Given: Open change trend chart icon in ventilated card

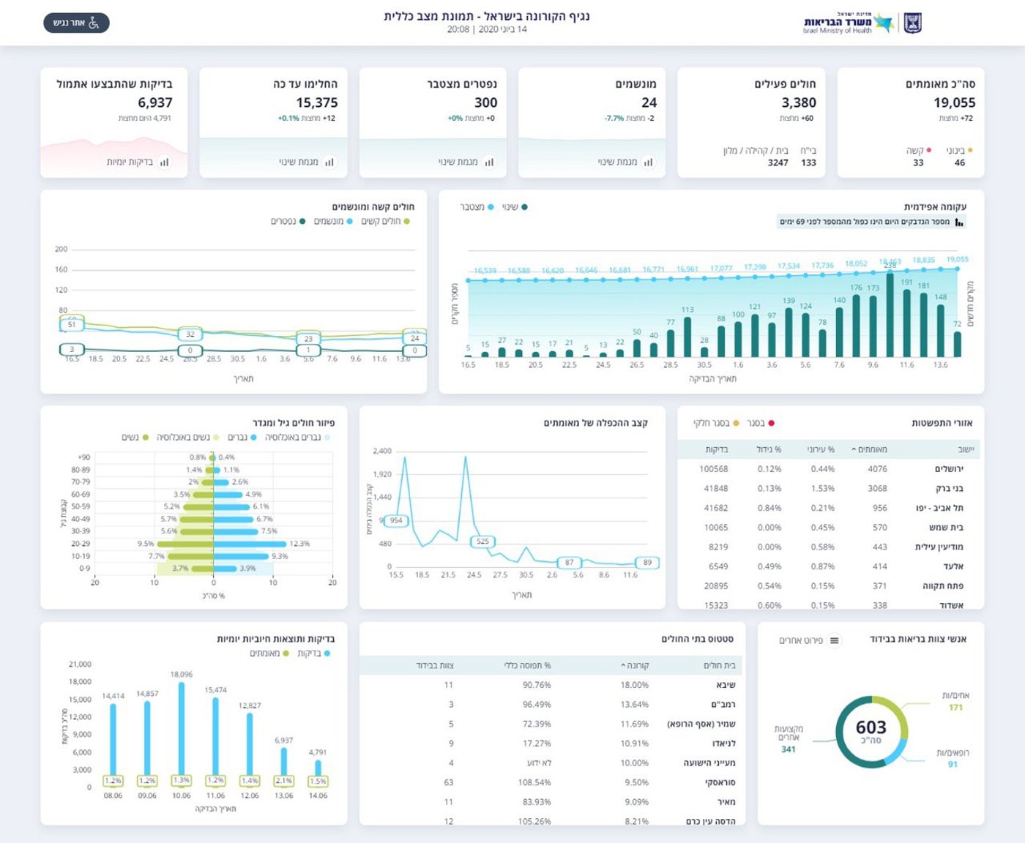Looking at the screenshot, I should 648,162.
